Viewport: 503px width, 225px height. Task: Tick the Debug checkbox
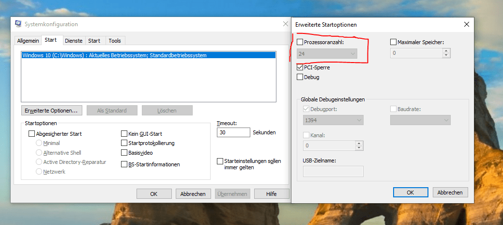(300, 77)
